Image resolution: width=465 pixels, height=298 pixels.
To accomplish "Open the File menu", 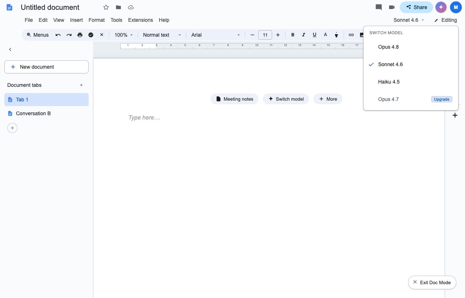I will pyautogui.click(x=29, y=20).
